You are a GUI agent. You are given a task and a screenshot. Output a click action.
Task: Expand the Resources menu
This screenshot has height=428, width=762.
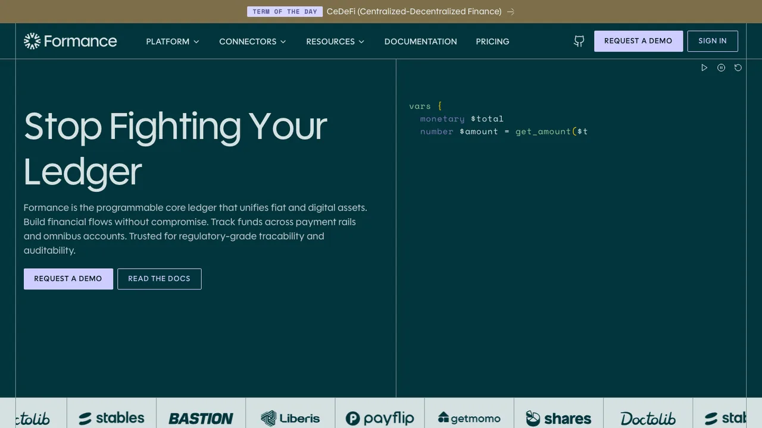335,42
